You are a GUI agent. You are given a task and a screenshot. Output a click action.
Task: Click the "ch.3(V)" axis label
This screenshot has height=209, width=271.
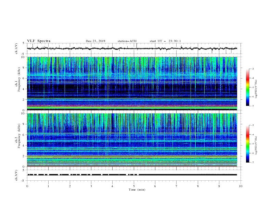(16, 175)
